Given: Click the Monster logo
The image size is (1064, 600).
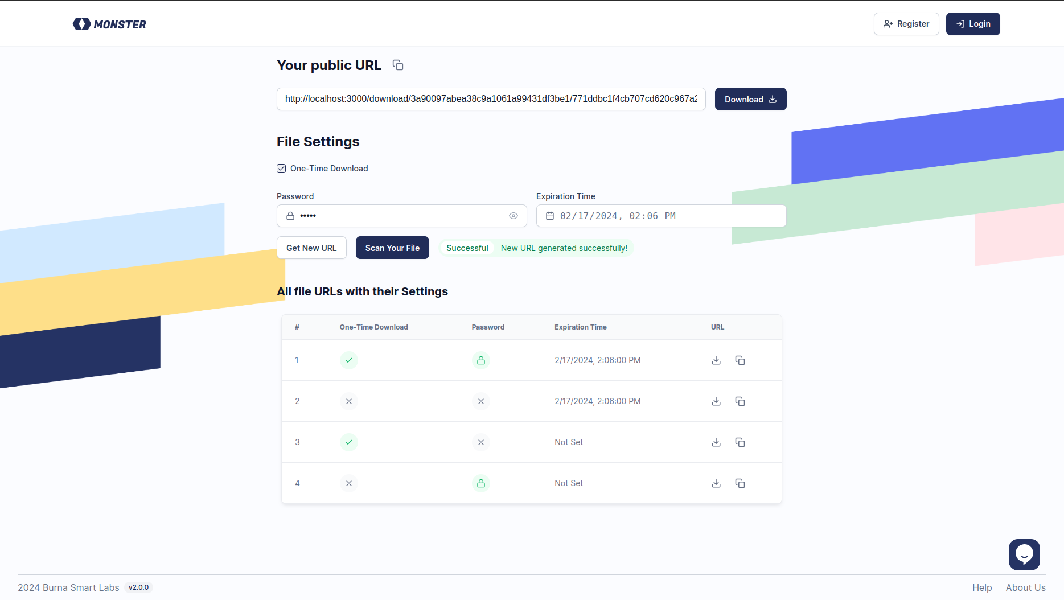Looking at the screenshot, I should [109, 24].
